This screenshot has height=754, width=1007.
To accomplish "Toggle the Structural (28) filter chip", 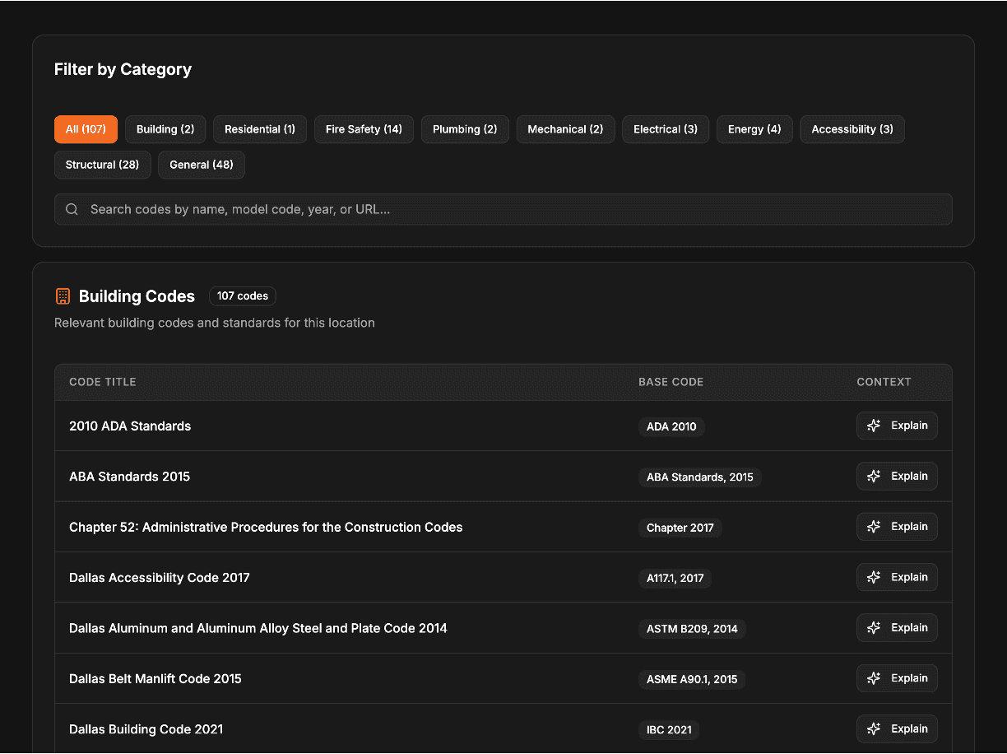I will [102, 165].
